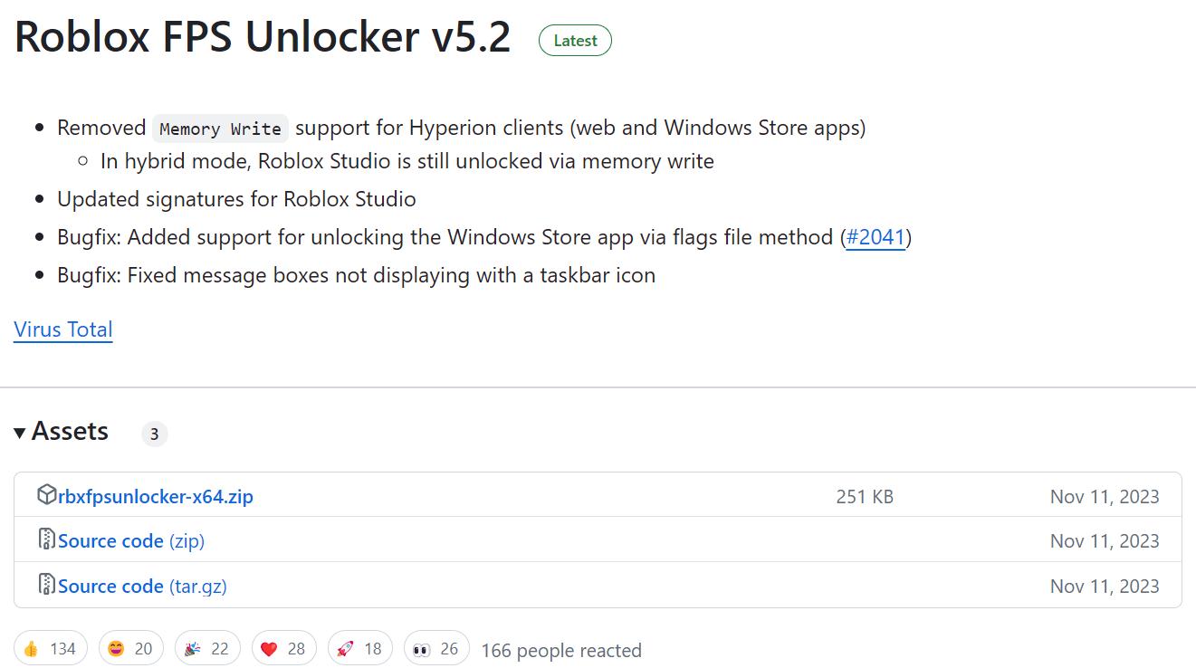Click the rocket reaction icon
Screen dimensions: 1196x668
coord(344,647)
